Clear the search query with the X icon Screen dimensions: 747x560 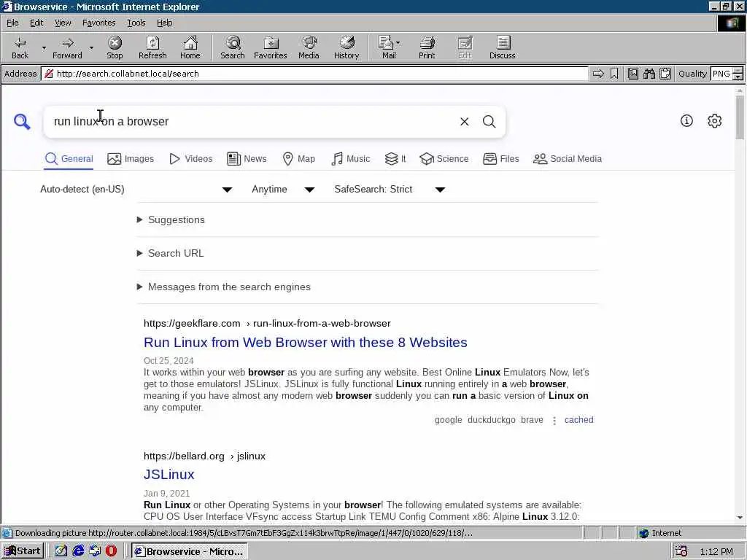click(x=464, y=122)
